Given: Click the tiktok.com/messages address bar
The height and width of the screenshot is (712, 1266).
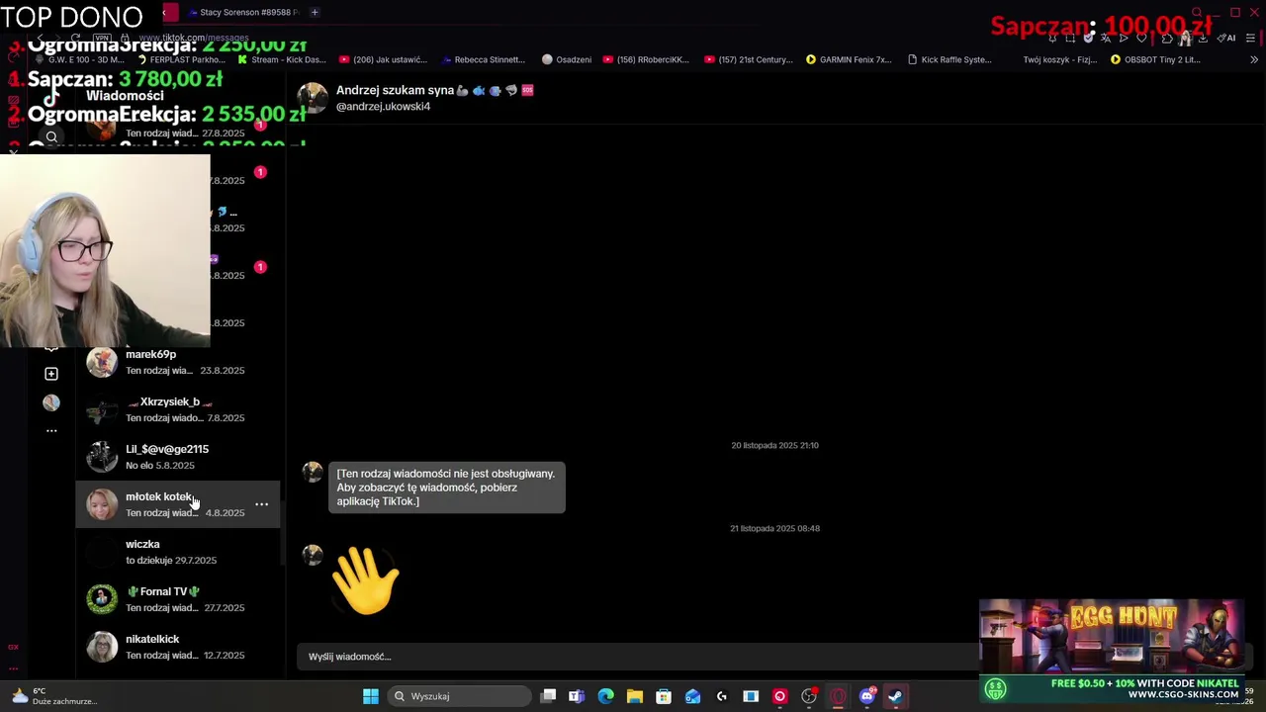Looking at the screenshot, I should click(194, 38).
